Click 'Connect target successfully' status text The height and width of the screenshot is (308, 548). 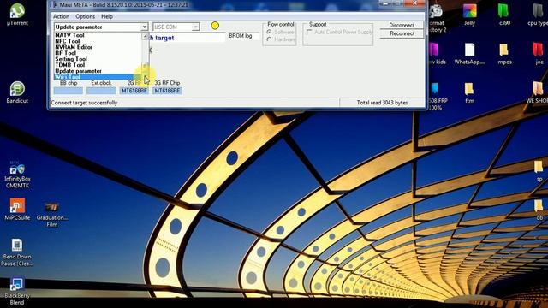(x=84, y=103)
